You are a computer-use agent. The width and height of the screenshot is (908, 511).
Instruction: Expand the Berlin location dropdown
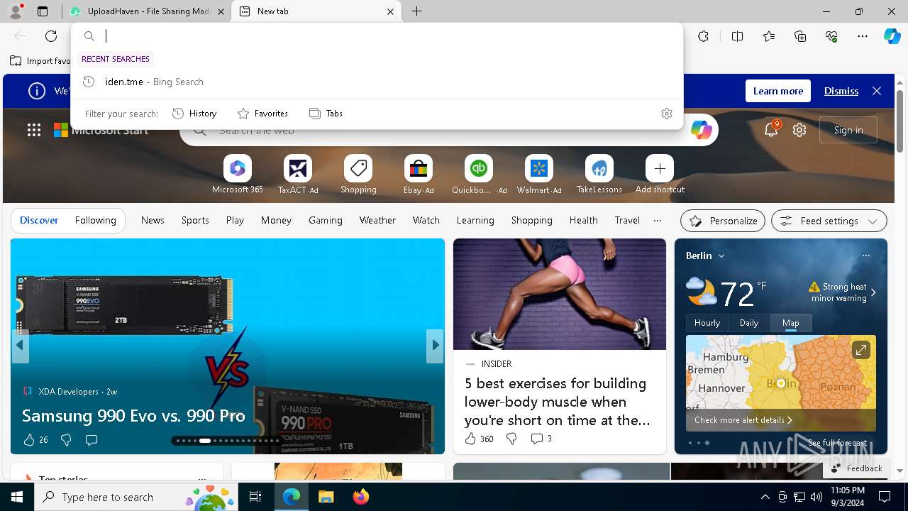[x=721, y=255]
